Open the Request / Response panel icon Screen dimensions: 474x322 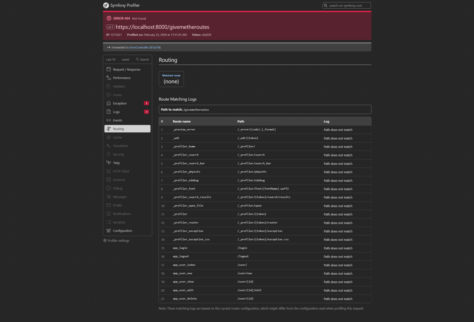coord(109,69)
